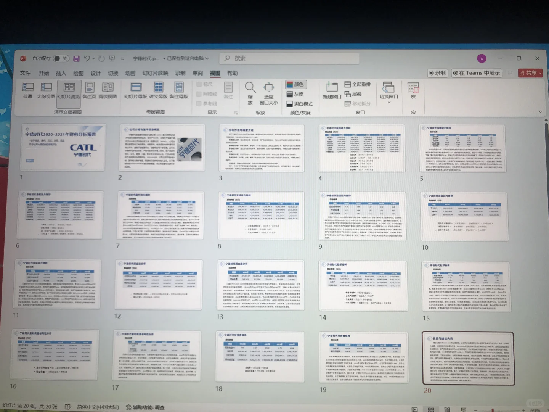Click the Undo arrow icon
The image size is (549, 412).
point(87,58)
